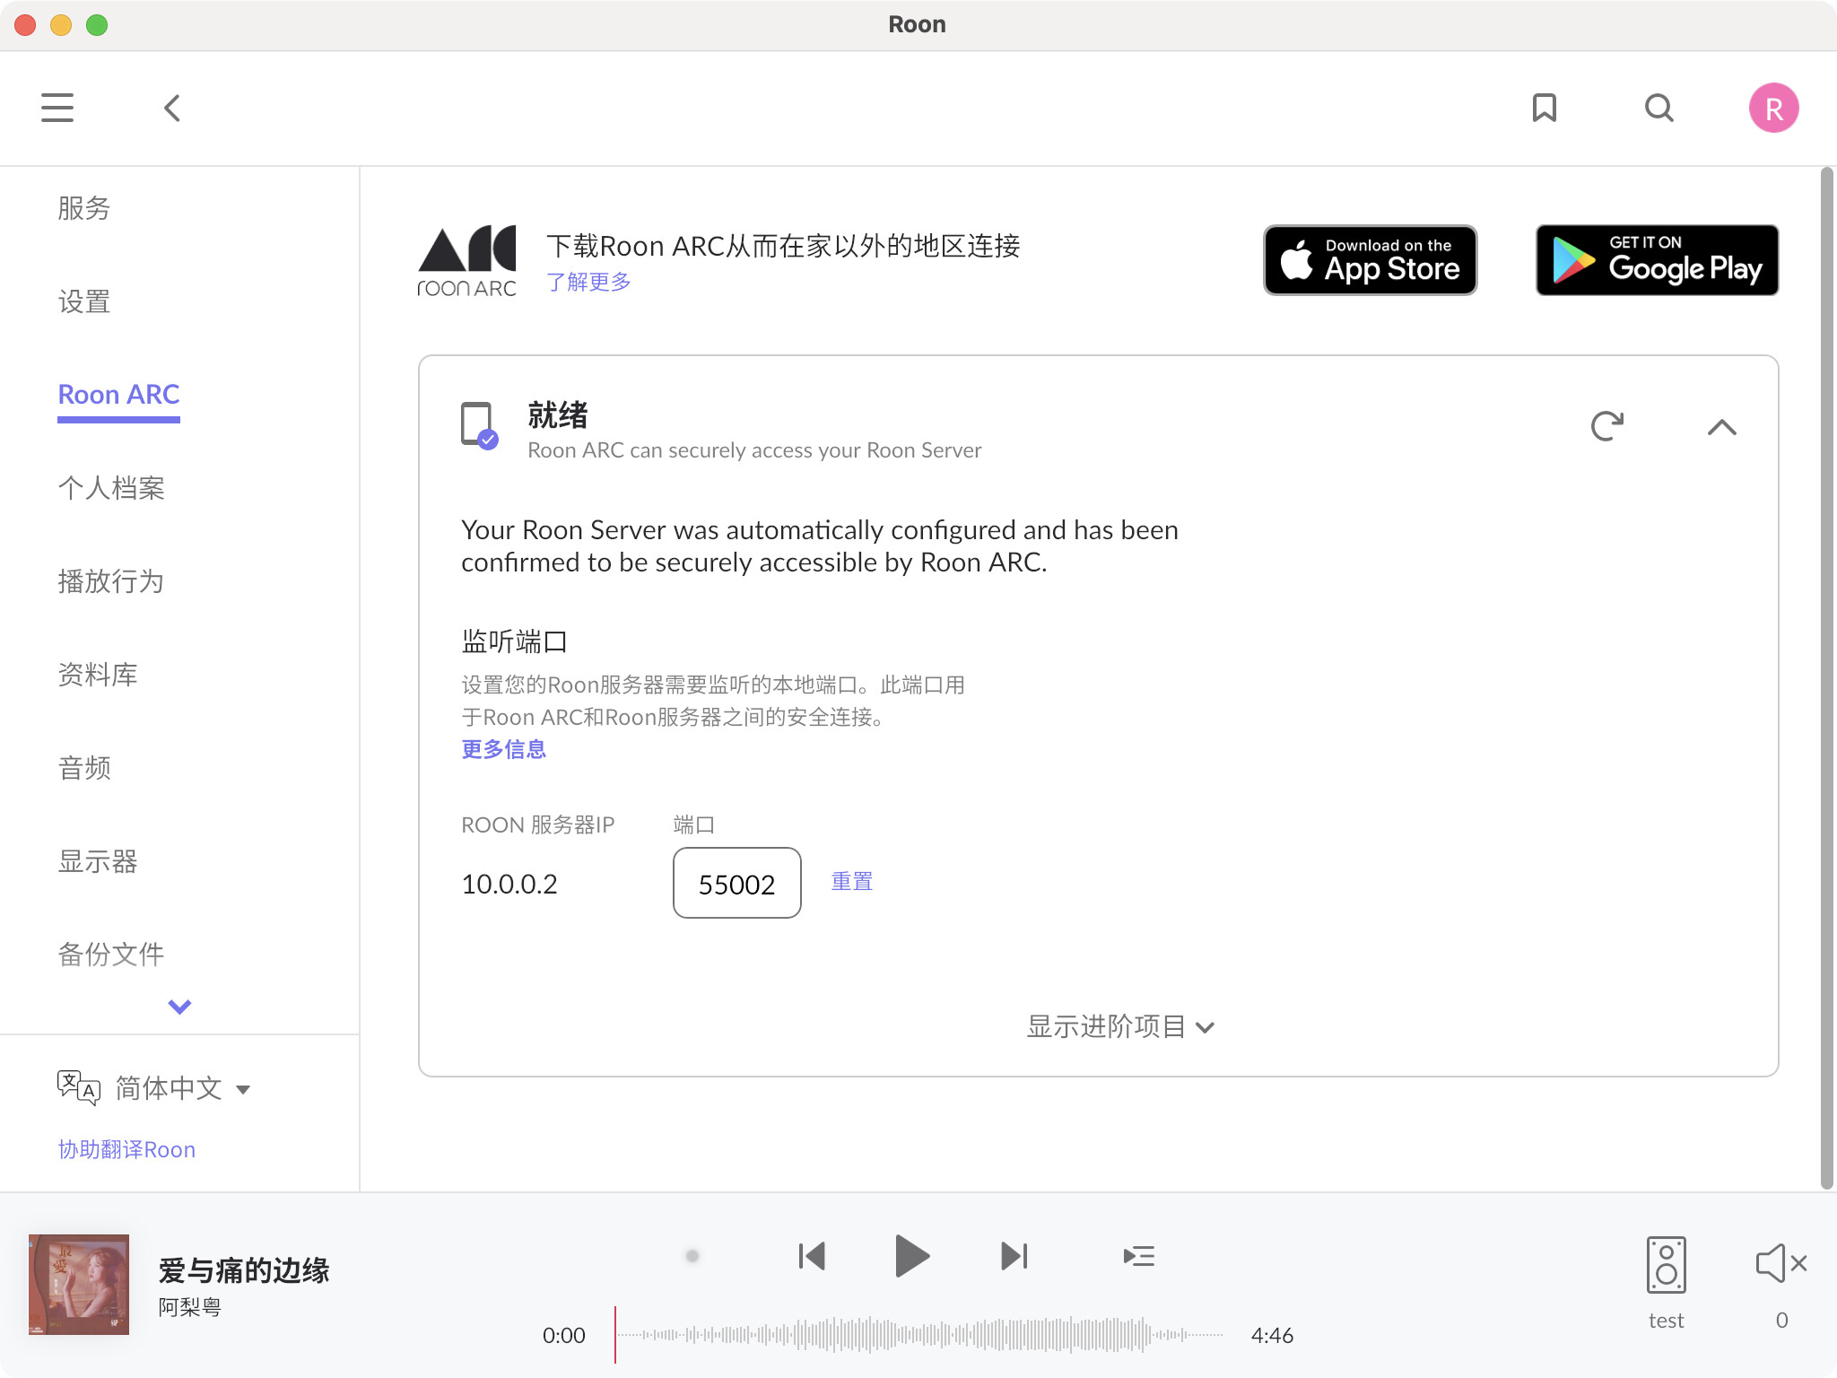Viewport: 1837px width, 1378px height.
Task: Refresh the Roon ARC connection status
Action: [x=1606, y=426]
